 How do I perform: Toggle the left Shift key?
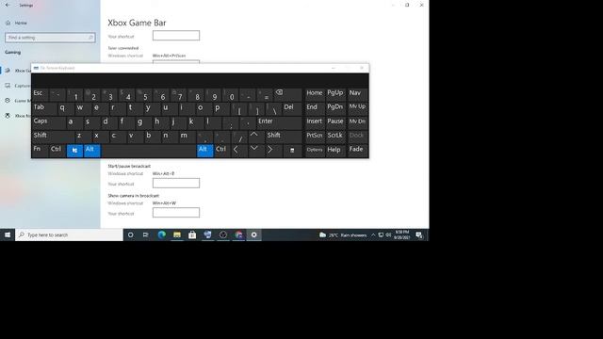(x=53, y=137)
